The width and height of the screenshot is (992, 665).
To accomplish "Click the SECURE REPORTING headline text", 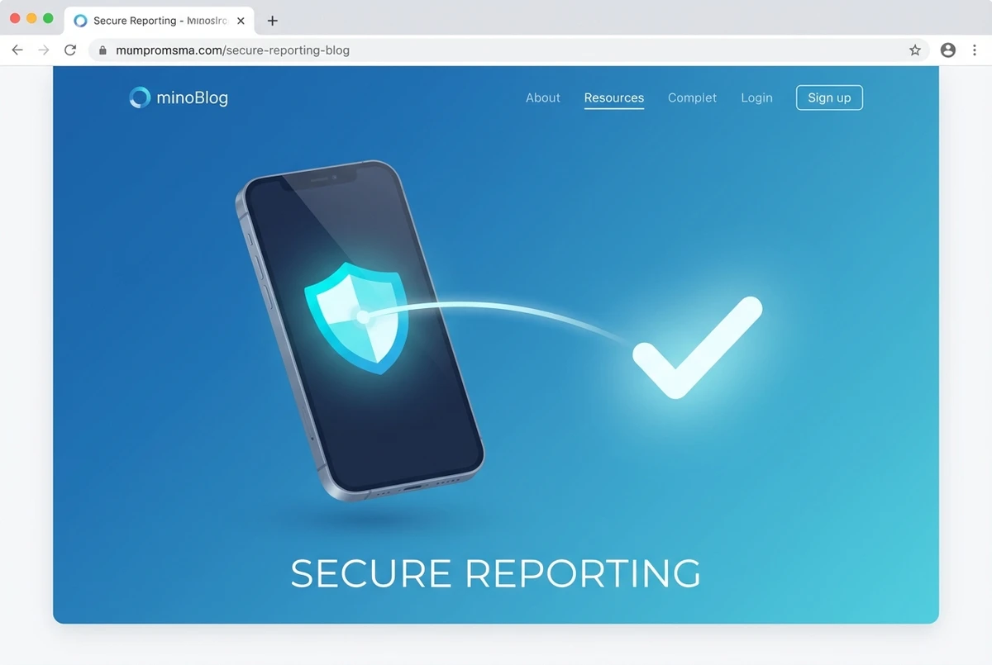I will tap(495, 573).
